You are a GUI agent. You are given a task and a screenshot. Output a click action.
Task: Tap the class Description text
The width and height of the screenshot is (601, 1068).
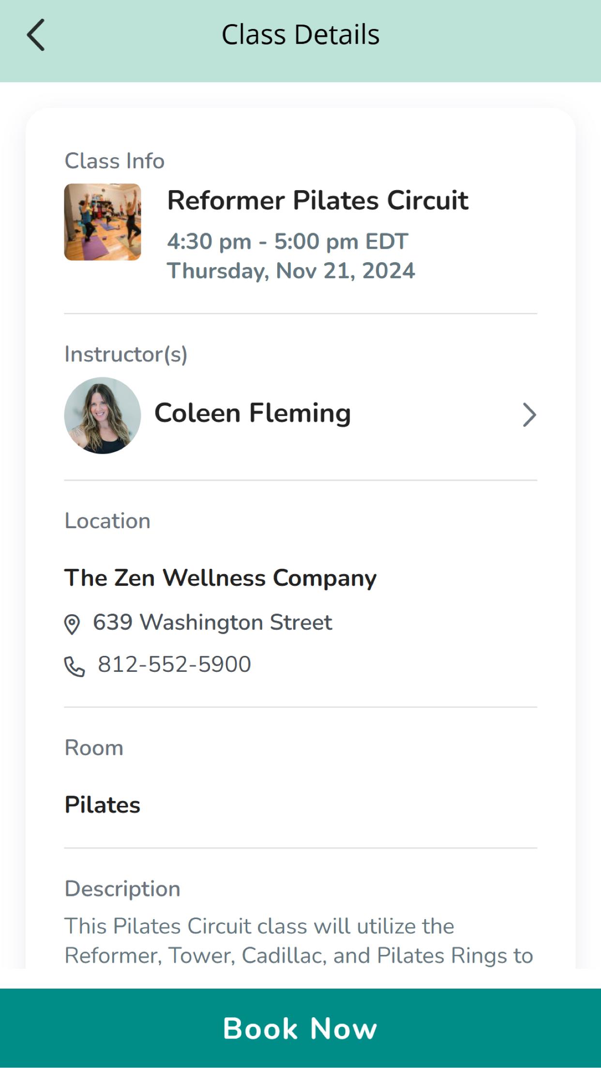click(299, 941)
